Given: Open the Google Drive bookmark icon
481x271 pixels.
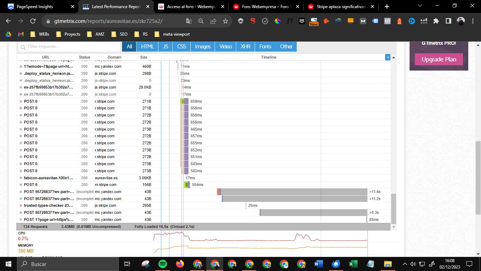Looking at the screenshot, I should pyautogui.click(x=8, y=34).
